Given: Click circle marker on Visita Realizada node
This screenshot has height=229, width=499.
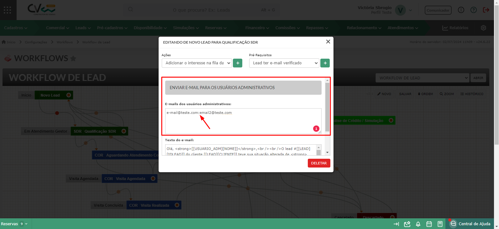Looking at the screenshot, I should [177, 205].
